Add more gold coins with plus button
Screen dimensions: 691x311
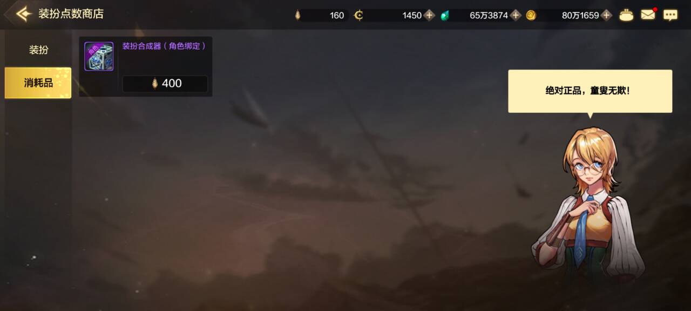(607, 15)
